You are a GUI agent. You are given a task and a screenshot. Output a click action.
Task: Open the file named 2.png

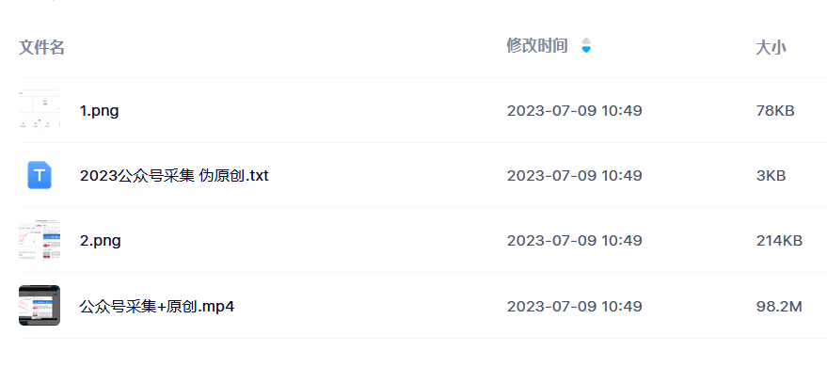pos(101,241)
